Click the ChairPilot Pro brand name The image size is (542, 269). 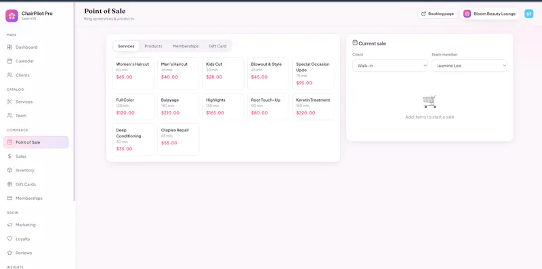point(37,14)
